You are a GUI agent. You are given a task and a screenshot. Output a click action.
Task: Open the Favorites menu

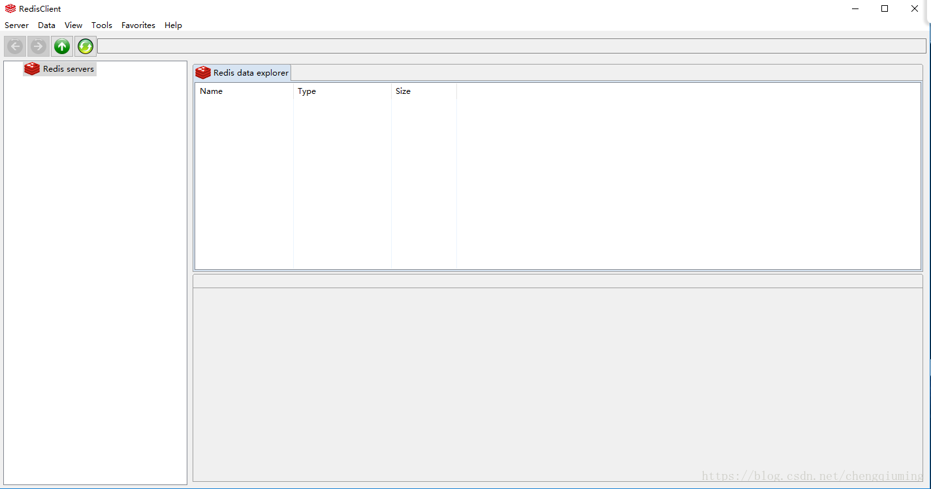[138, 25]
